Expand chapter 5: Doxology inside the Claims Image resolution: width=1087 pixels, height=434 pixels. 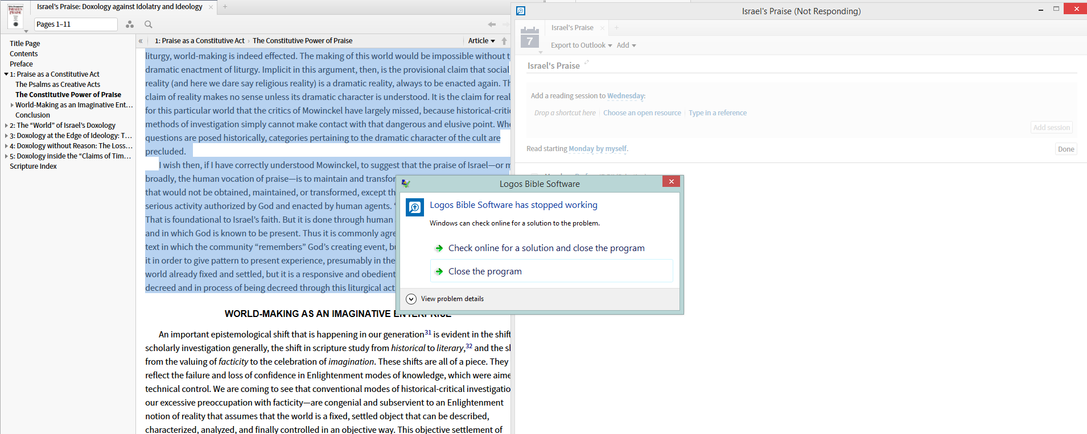point(6,156)
